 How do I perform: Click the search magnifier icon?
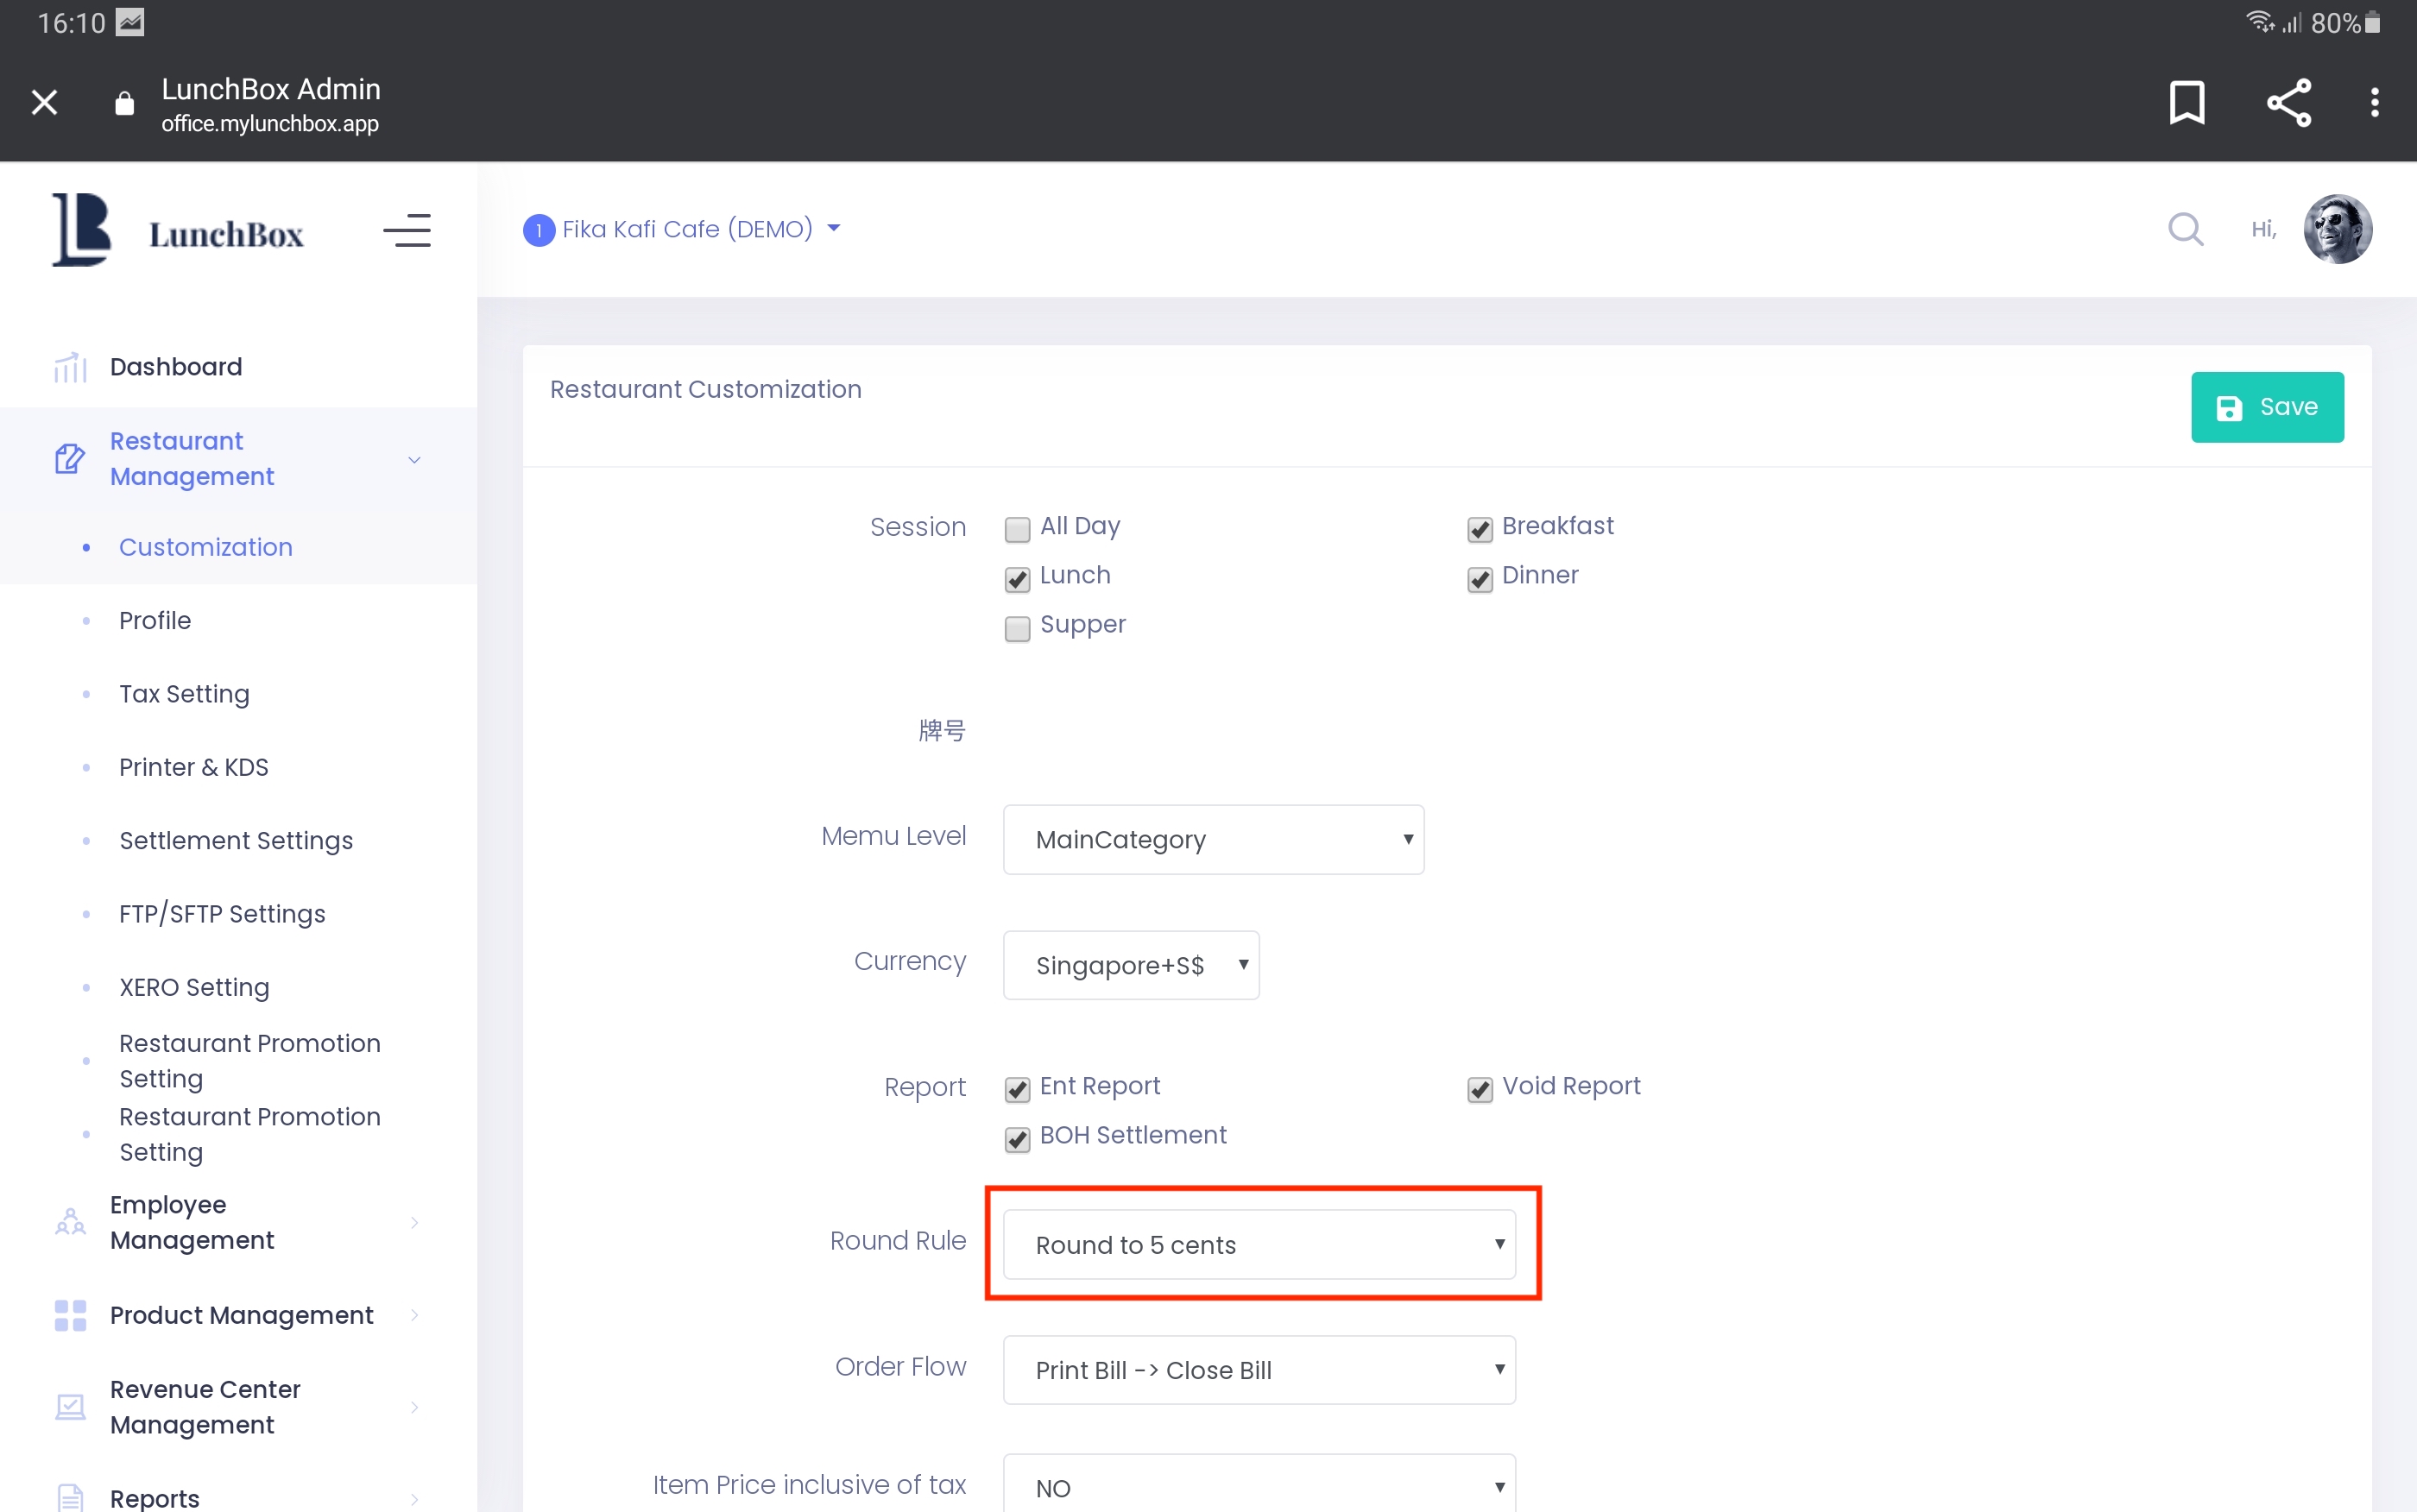click(2185, 229)
